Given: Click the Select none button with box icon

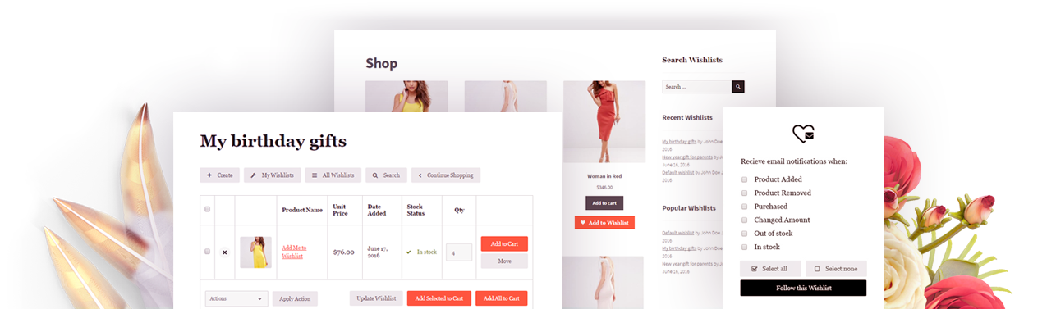Looking at the screenshot, I should (x=836, y=269).
